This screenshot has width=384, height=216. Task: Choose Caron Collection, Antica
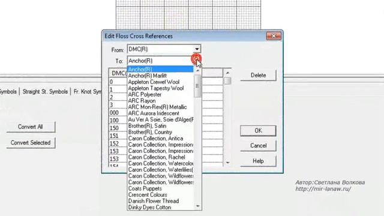pos(160,139)
